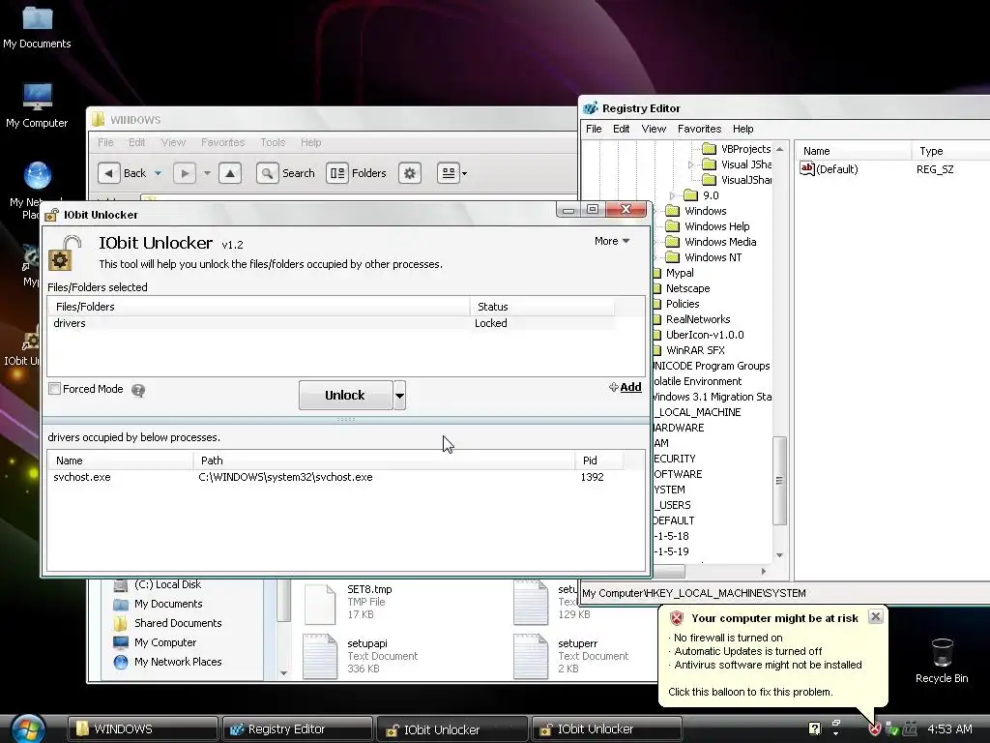This screenshot has width=990, height=743.
Task: Open My Network Places in explorer sidebar
Action: (167, 662)
